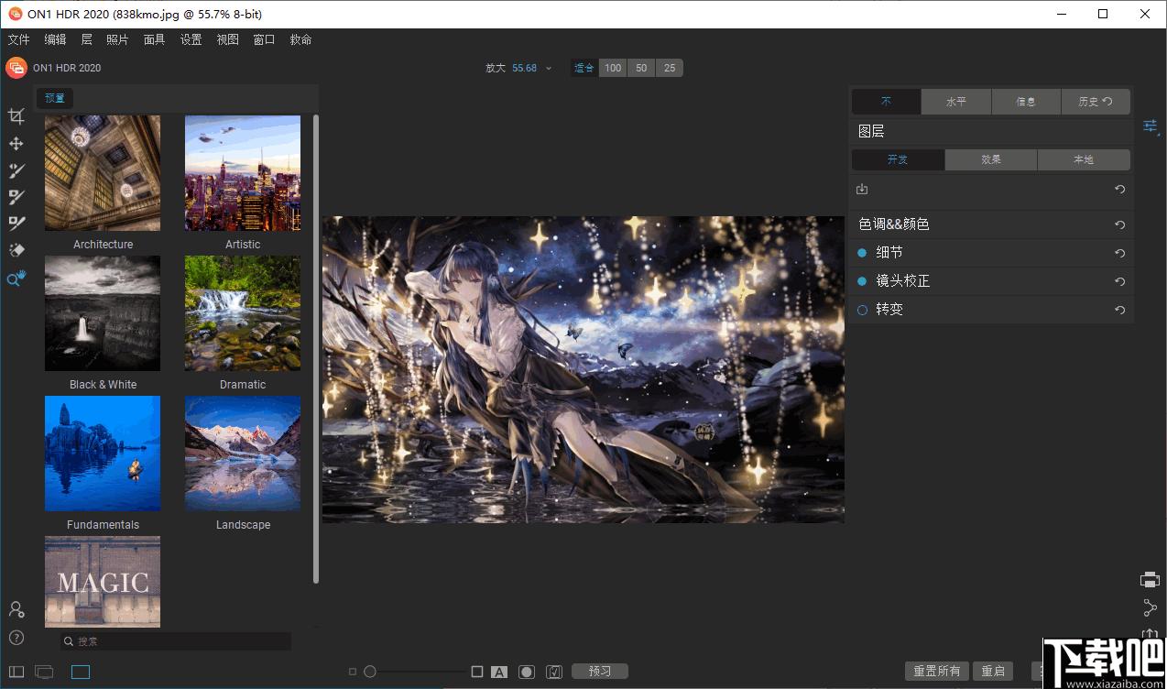Switch to the 信息 tab
The image size is (1167, 689).
pyautogui.click(x=1026, y=102)
